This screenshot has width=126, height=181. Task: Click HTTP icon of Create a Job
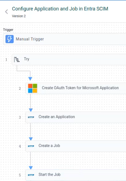click(31, 146)
